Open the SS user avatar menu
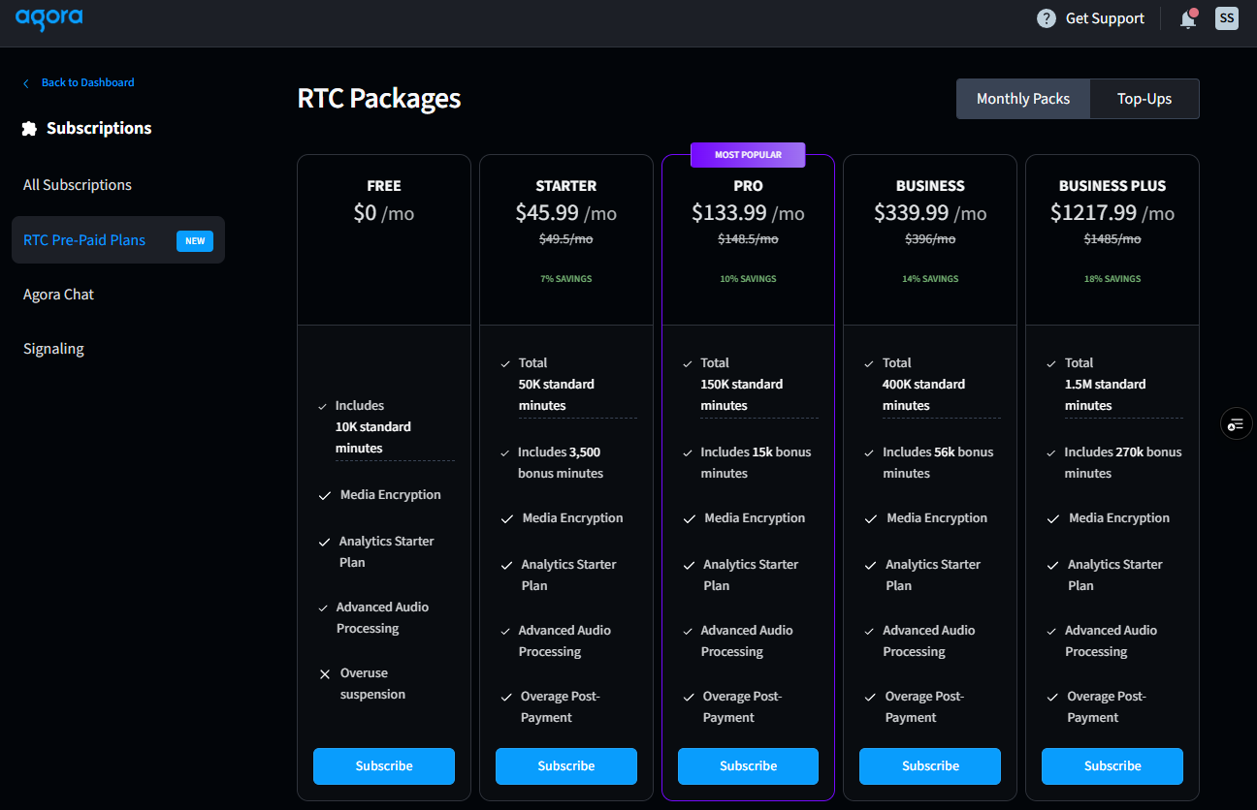 [x=1227, y=18]
